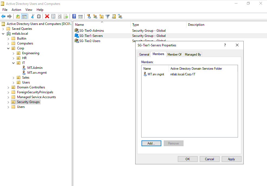
Task: Click mtlab.local/Corp/IT folder path text
Action: 183,74
